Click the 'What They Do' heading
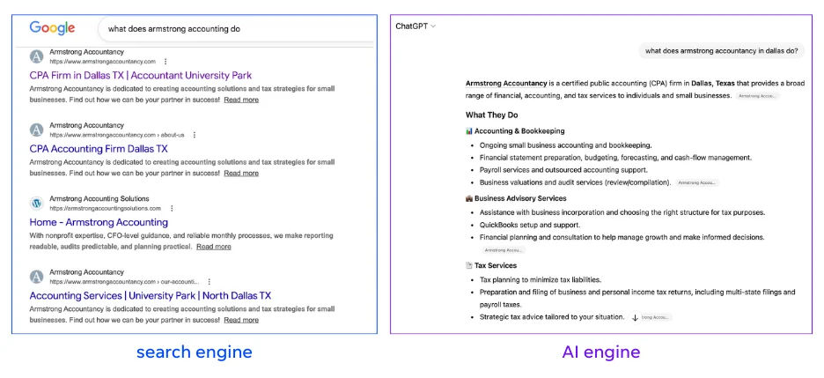Viewport: 824px width, 378px height. tap(492, 115)
